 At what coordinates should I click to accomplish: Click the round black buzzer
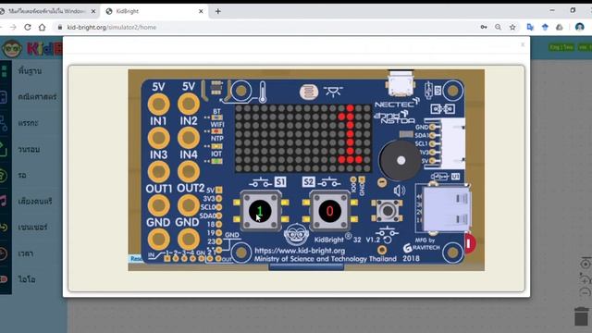coord(401,160)
